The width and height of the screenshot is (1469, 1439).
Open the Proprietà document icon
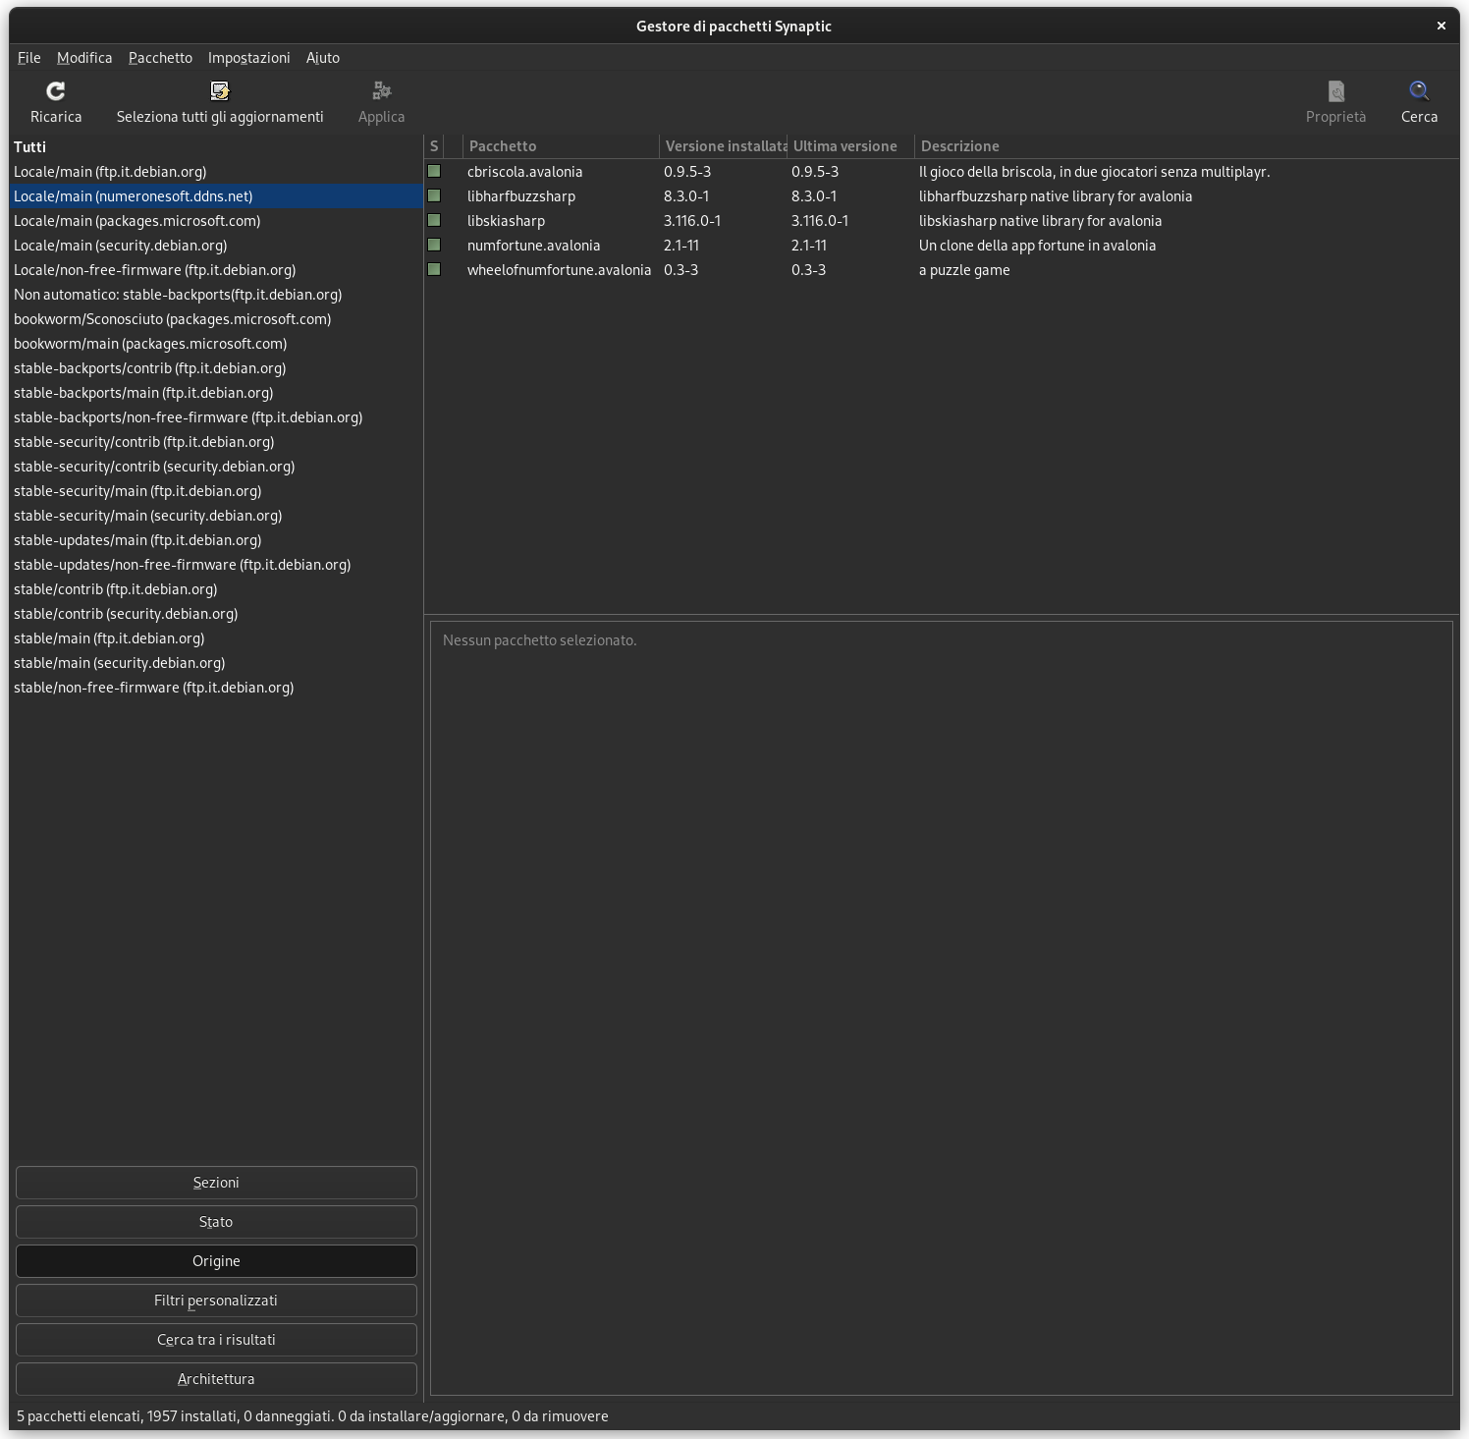tap(1336, 91)
